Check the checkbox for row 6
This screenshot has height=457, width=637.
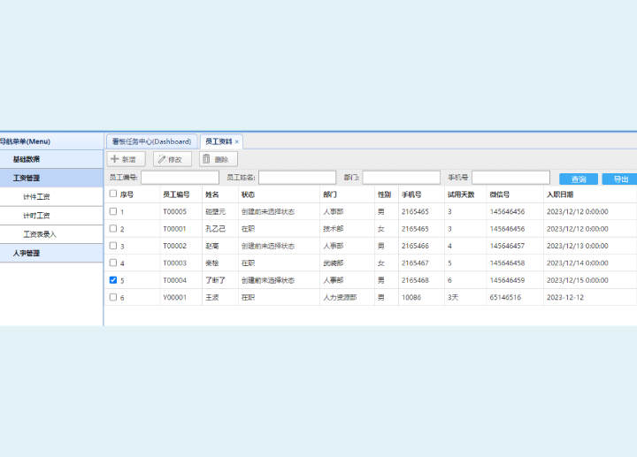tap(113, 297)
